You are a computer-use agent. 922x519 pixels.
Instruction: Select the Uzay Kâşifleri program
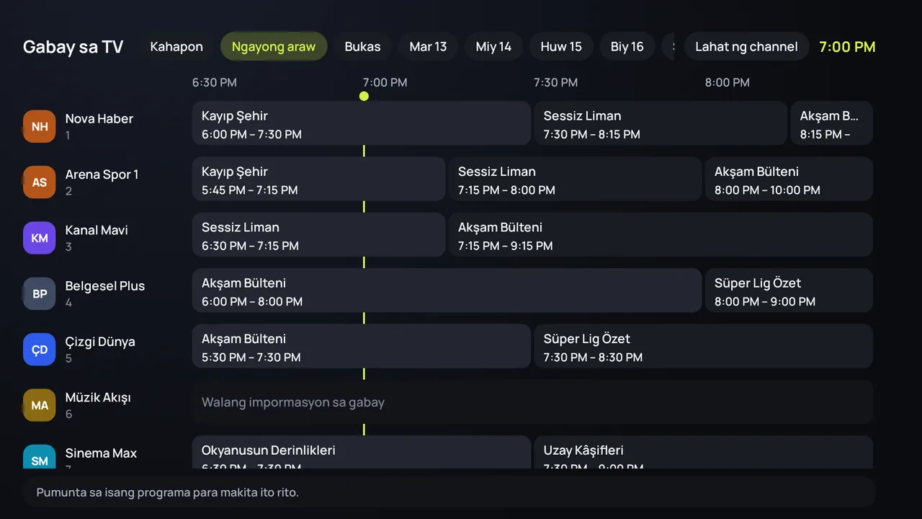click(703, 453)
